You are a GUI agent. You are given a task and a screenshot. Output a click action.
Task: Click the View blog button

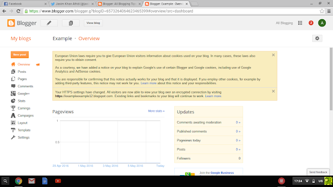point(93,23)
